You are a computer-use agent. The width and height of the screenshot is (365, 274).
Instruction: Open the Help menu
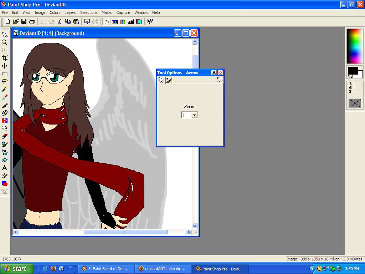click(x=156, y=12)
